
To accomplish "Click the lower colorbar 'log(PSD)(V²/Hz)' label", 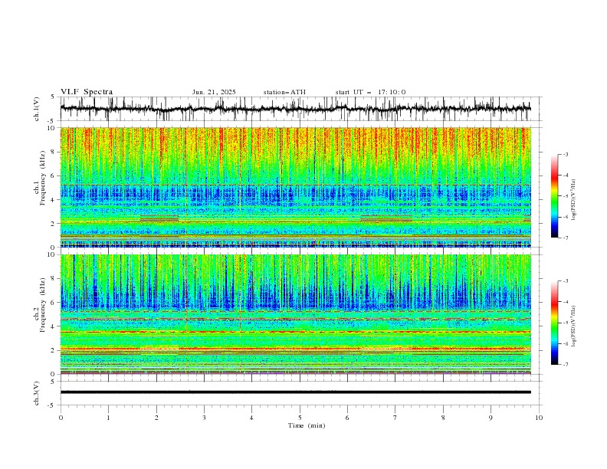I will [x=573, y=326].
